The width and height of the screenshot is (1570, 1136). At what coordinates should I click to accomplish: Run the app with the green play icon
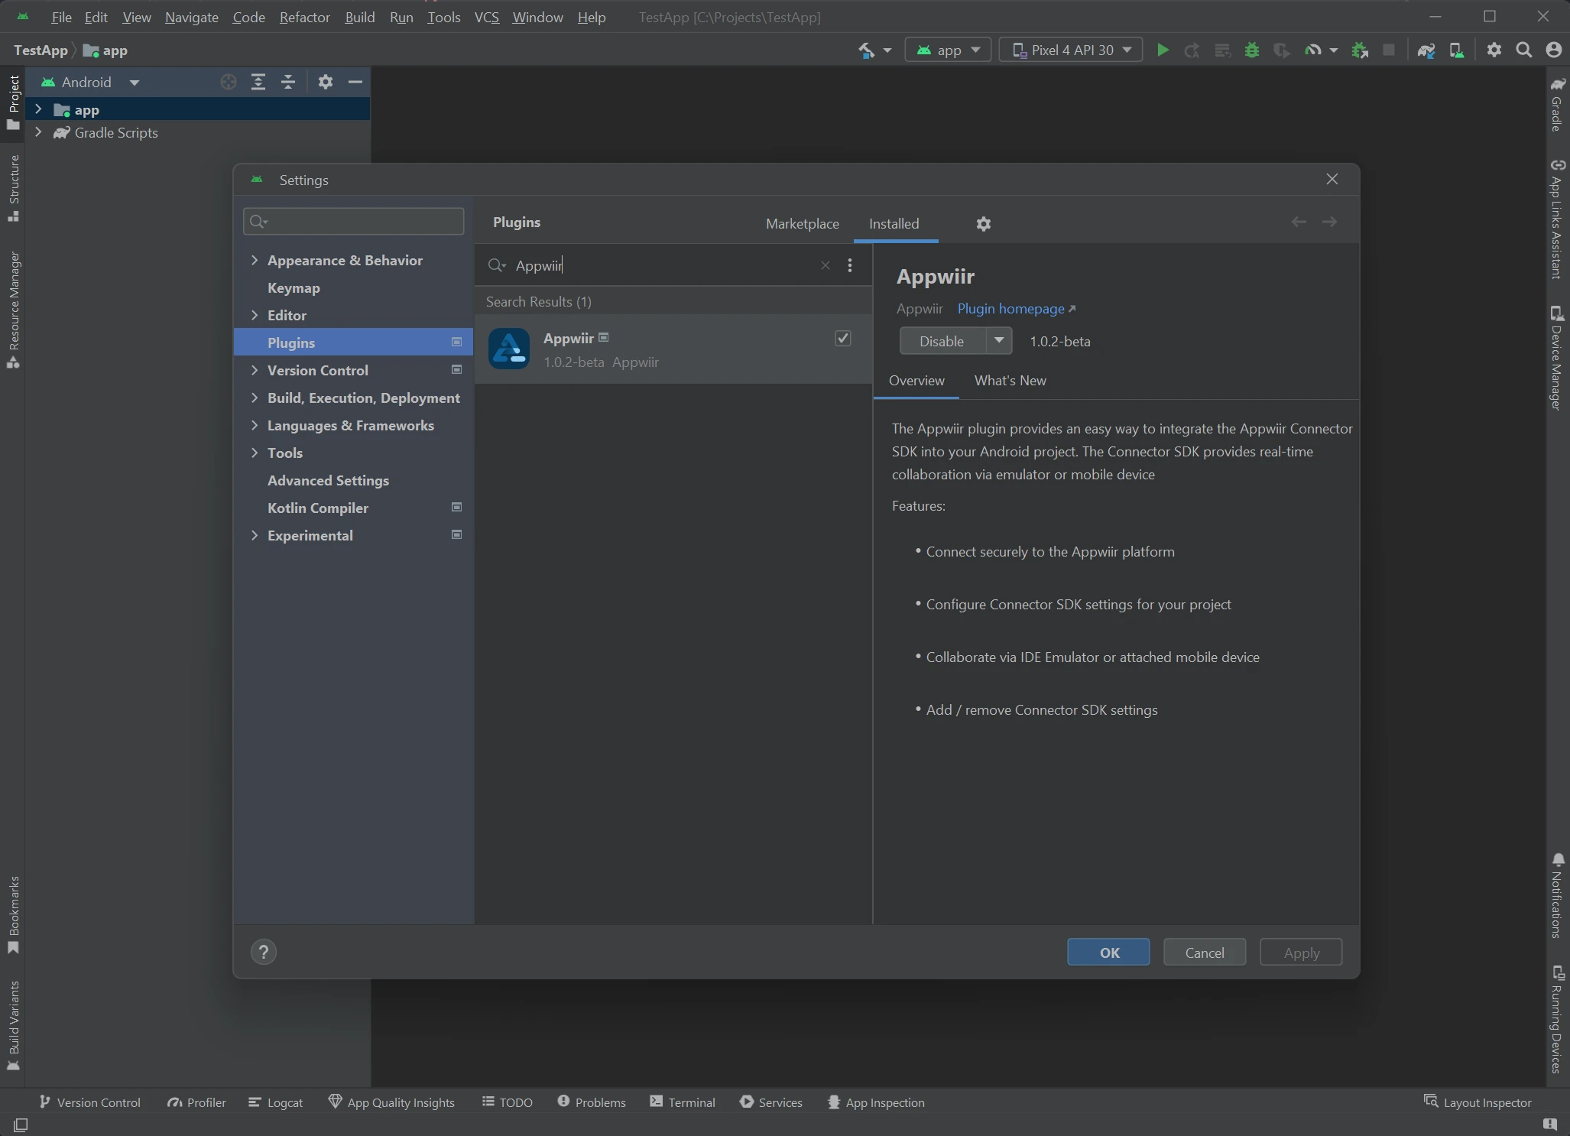click(x=1163, y=50)
